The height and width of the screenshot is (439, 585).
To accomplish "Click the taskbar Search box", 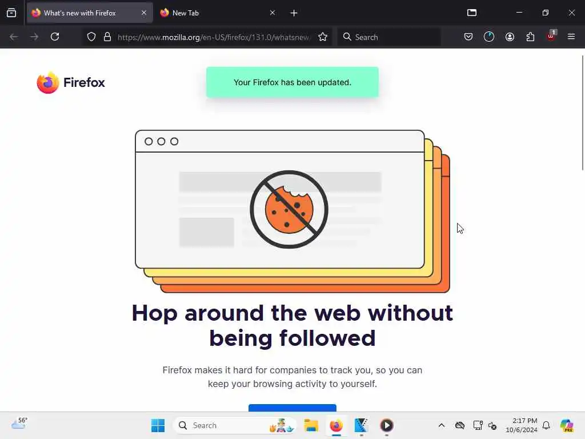I will pyautogui.click(x=235, y=425).
